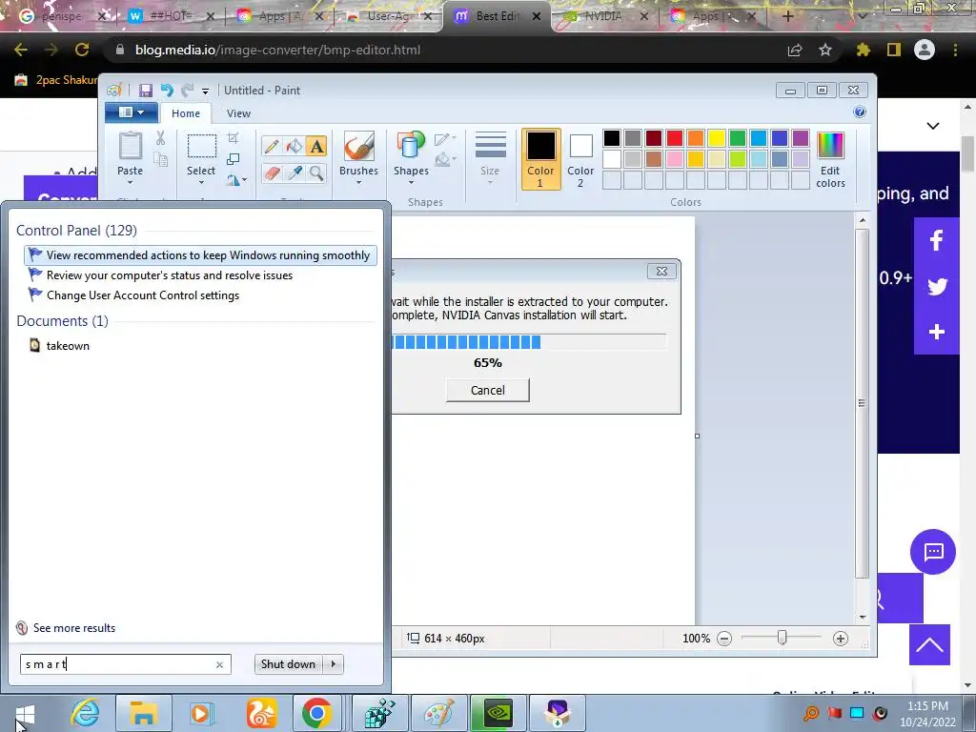Viewport: 976px width, 732px height.
Task: Click the share page icon in address bar
Action: pos(795,50)
